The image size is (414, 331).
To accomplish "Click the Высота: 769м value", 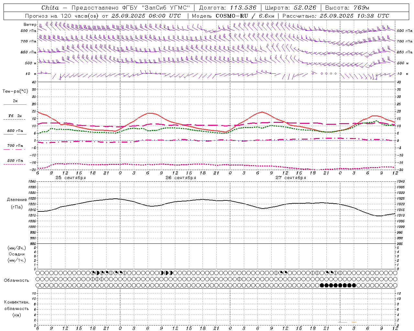I will click(x=347, y=8).
